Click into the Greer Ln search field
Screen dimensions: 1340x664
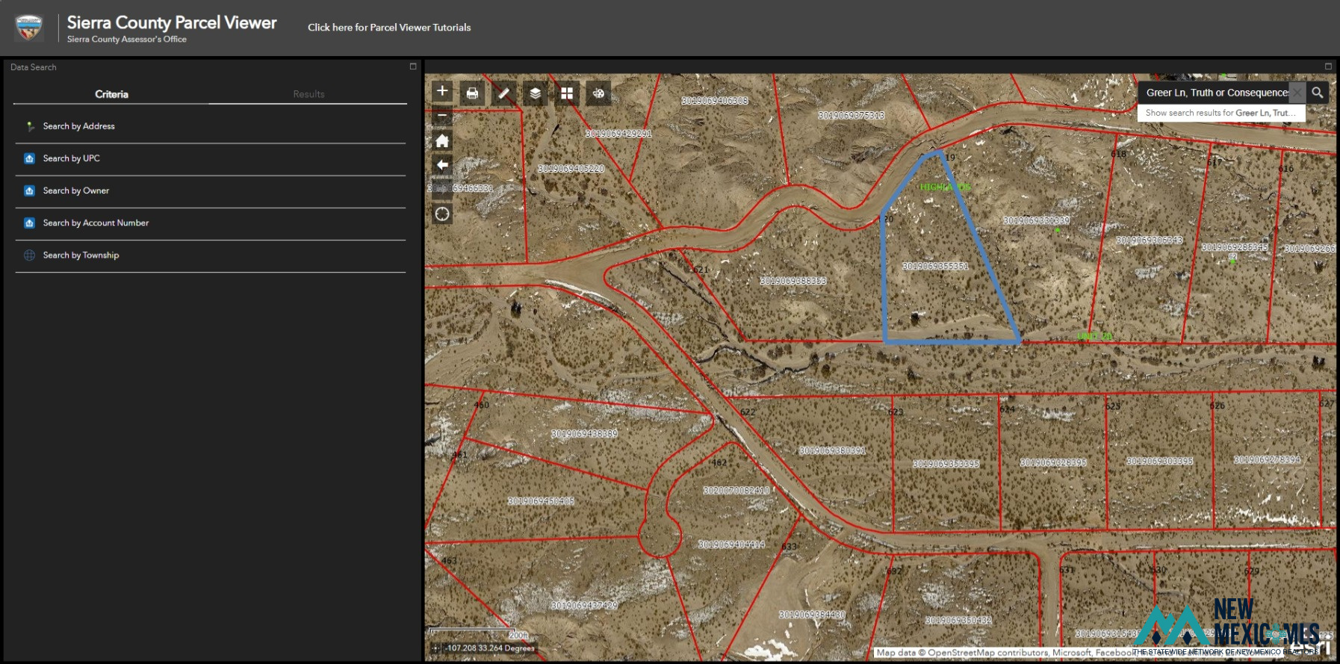pyautogui.click(x=1216, y=93)
